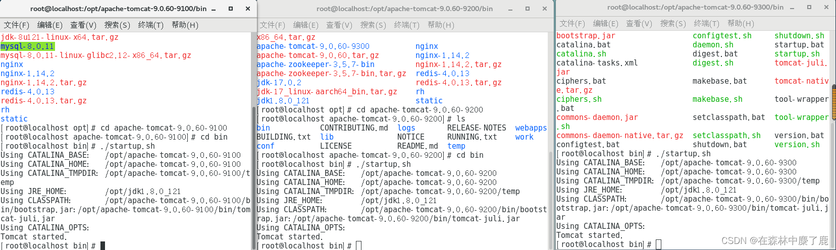The image size is (836, 250).
Task: Open 文件(F) menu in the 9300 terminal
Action: [572, 23]
